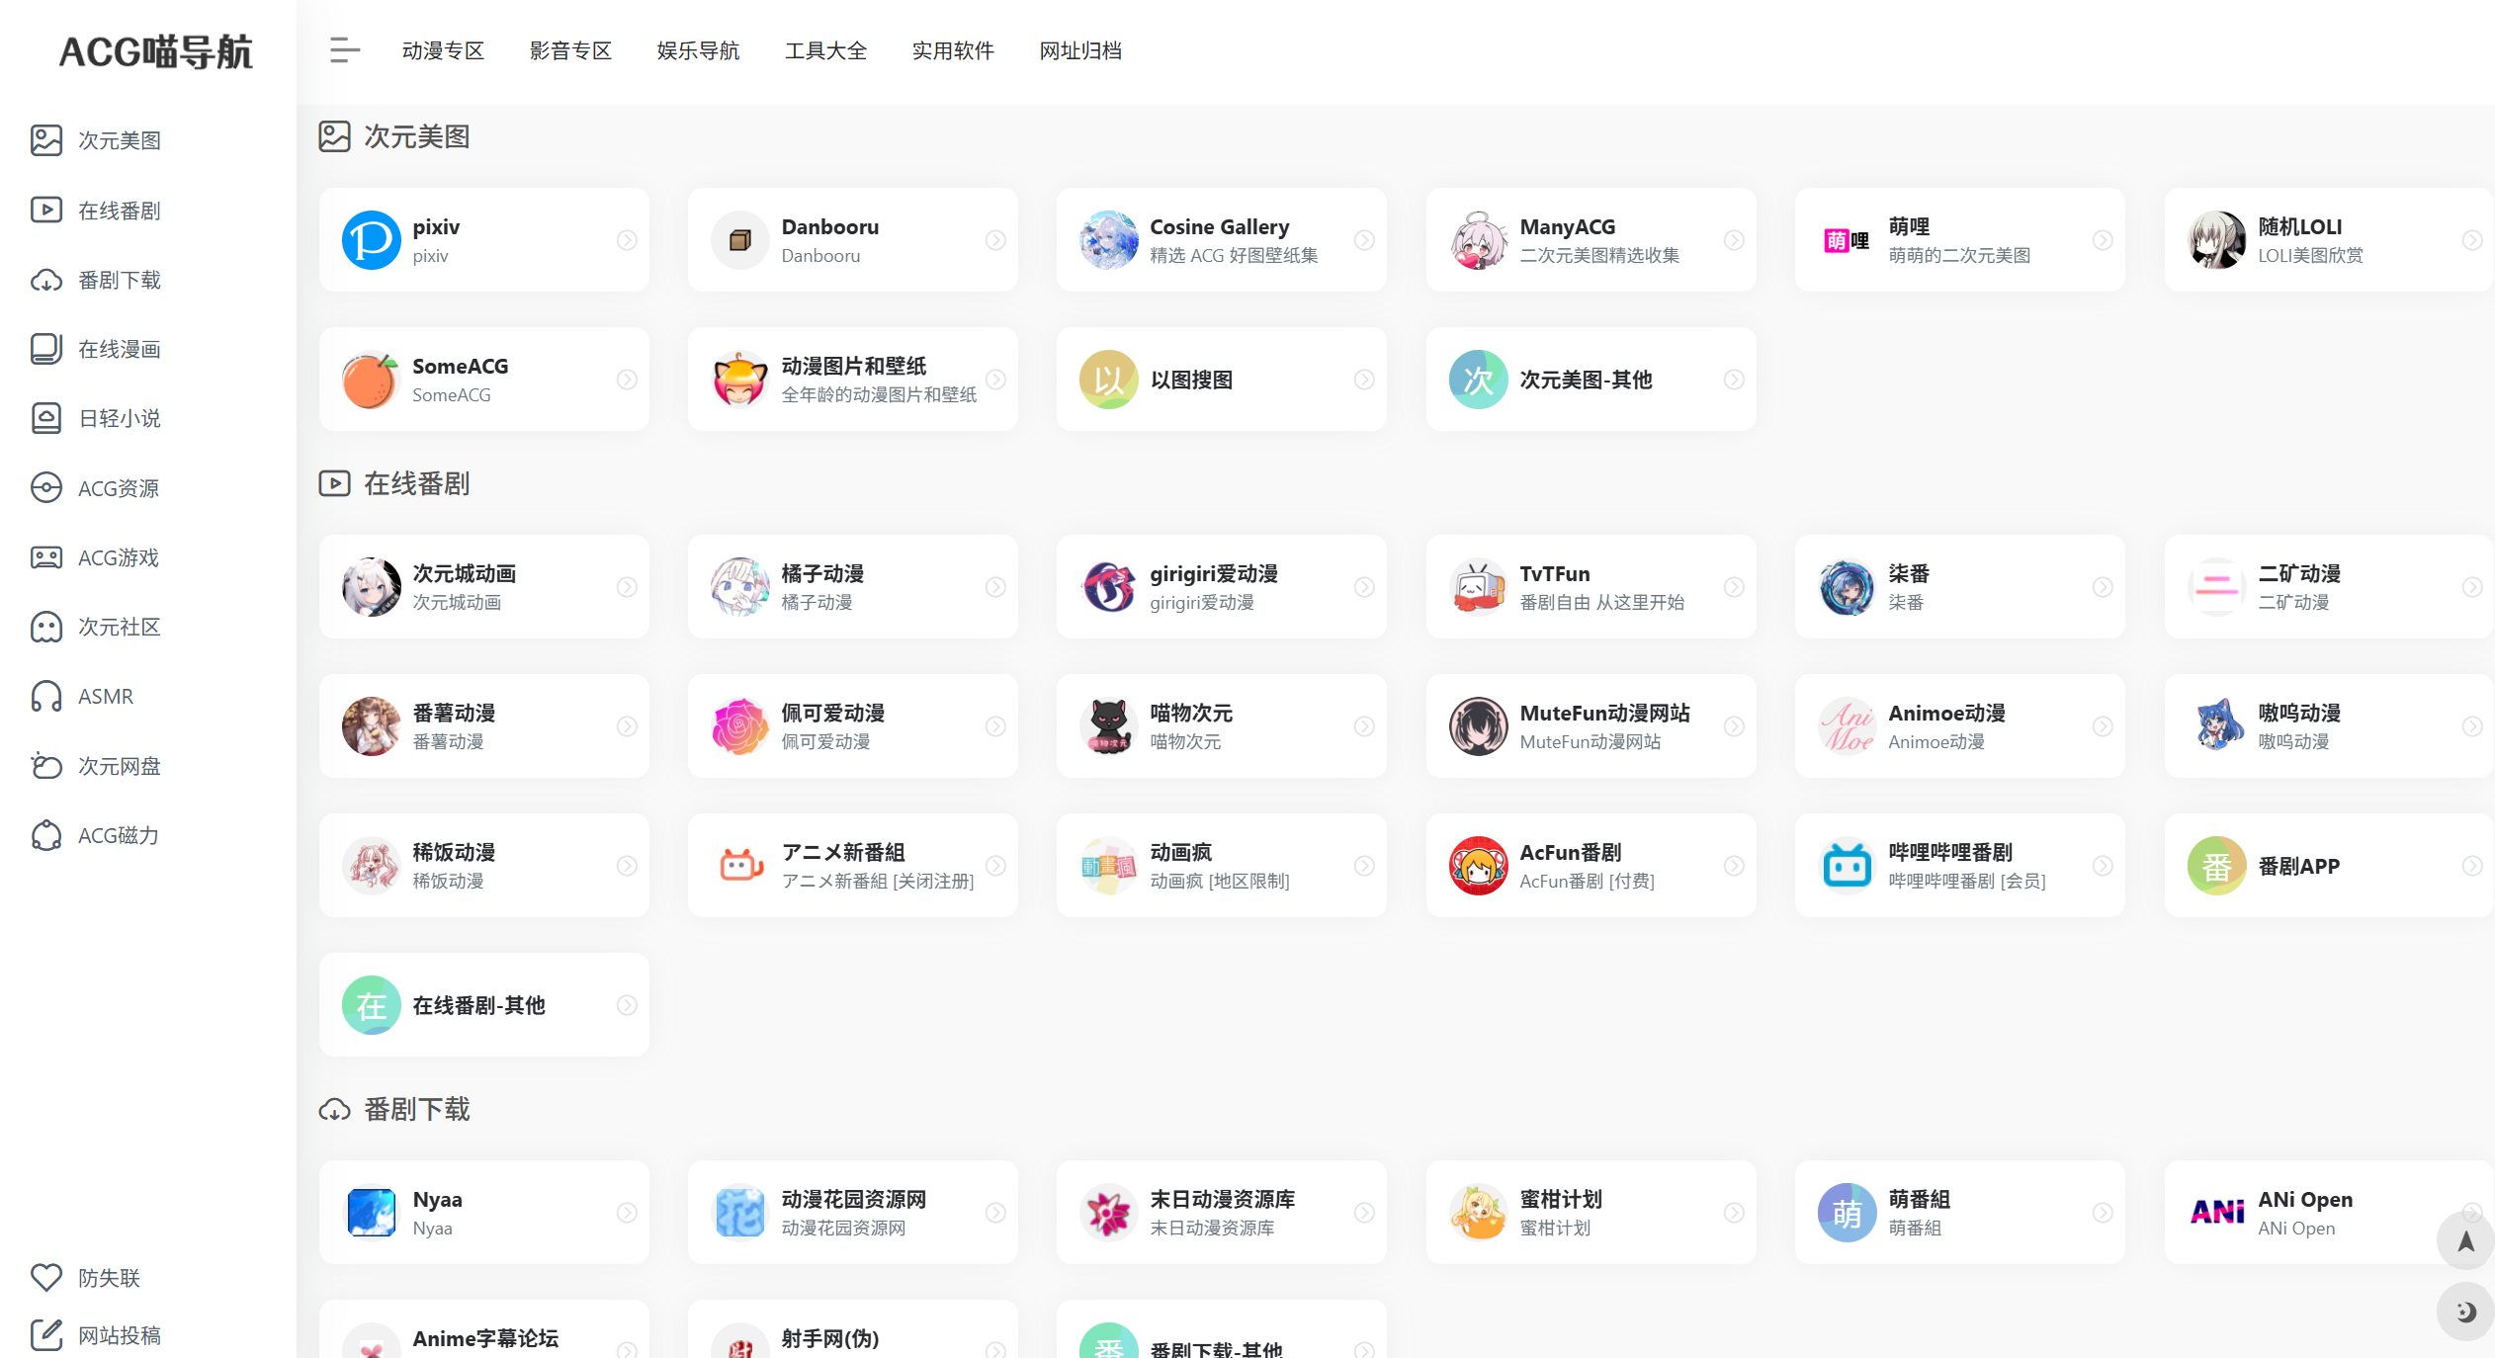Open the SomeACG orange icon
Viewport: 2495px width, 1358px height.
point(371,380)
